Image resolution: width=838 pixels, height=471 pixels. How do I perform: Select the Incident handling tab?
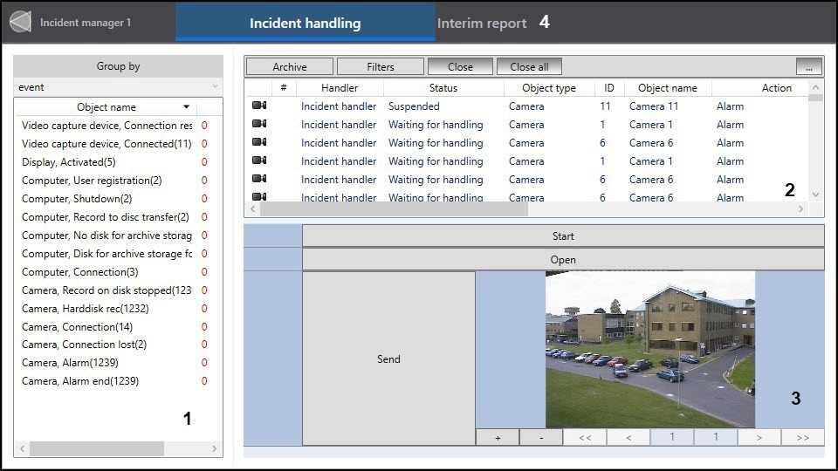(305, 24)
